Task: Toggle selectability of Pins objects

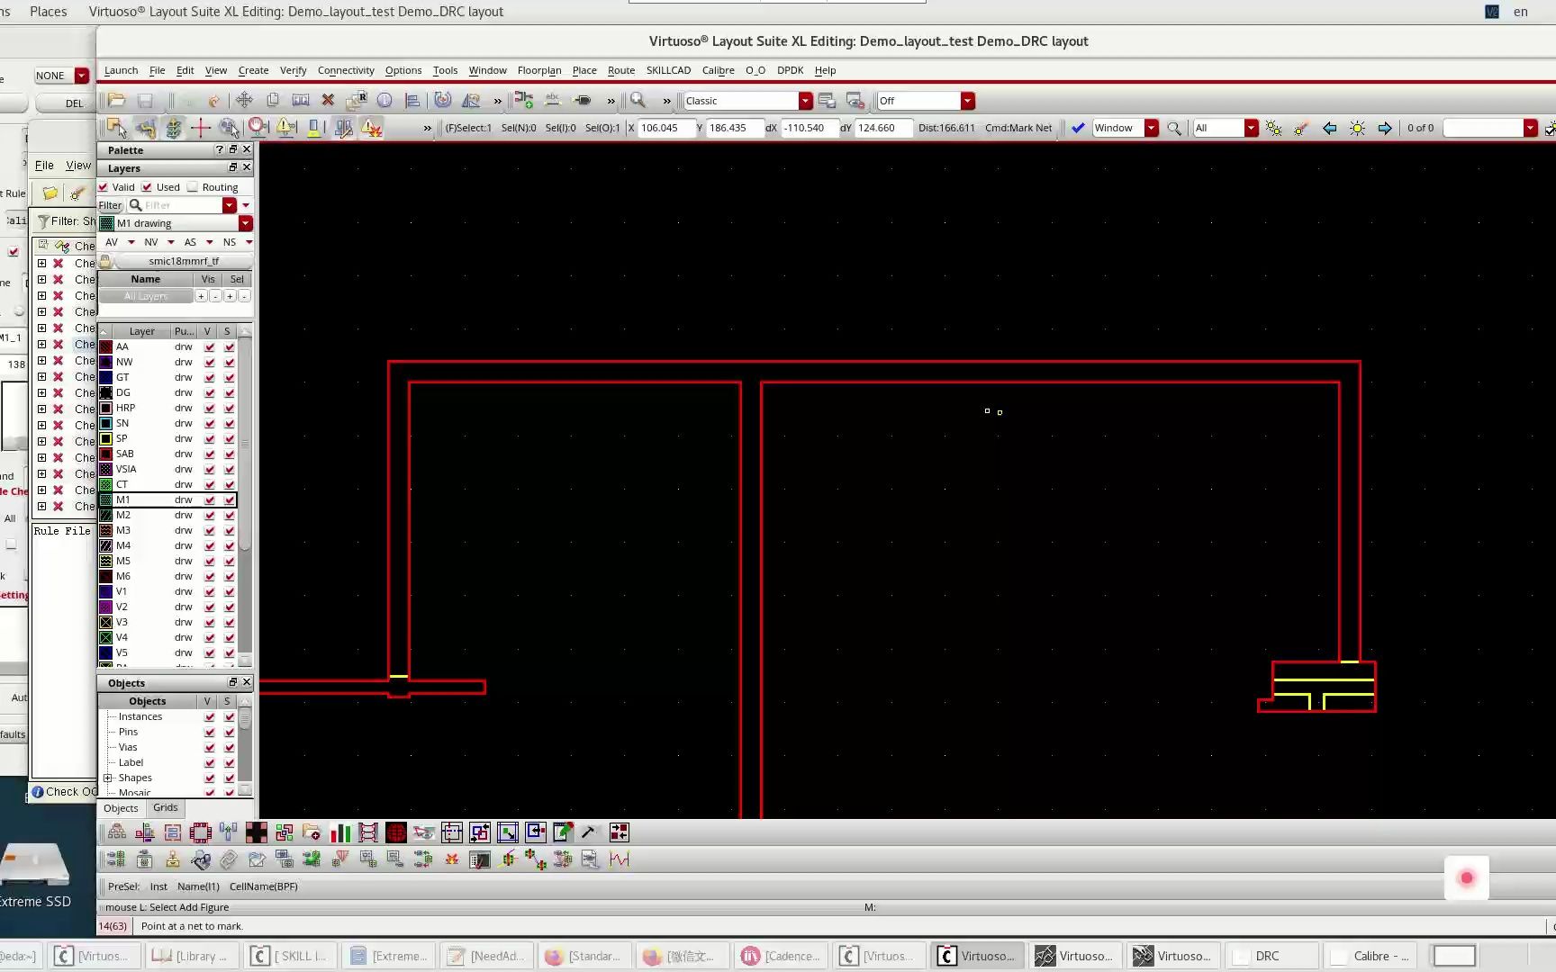Action: (x=230, y=733)
